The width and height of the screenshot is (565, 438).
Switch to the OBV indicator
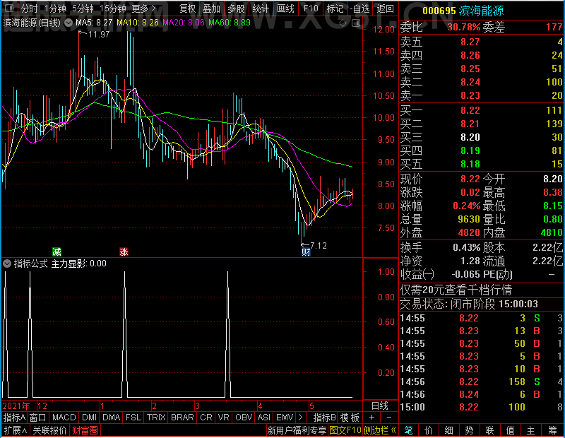pyautogui.click(x=244, y=418)
